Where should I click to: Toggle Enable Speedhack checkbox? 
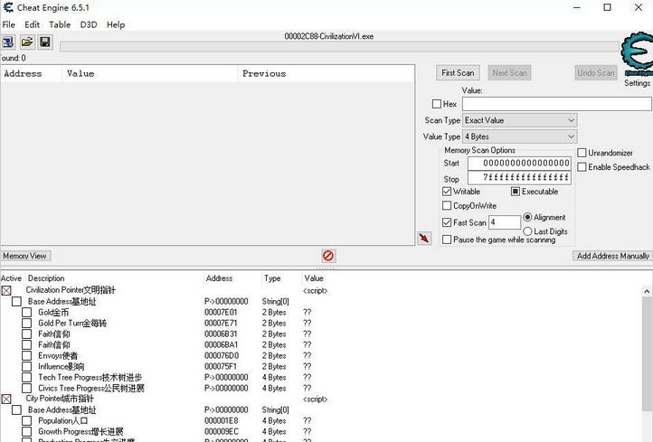coord(582,167)
